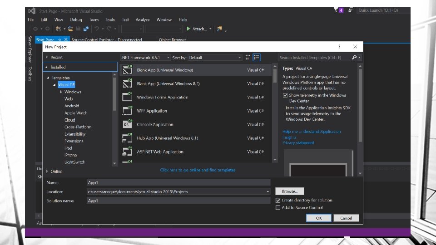436x245 pixels.
Task: Switch to Source Control Explorer tab
Action: 106,39
